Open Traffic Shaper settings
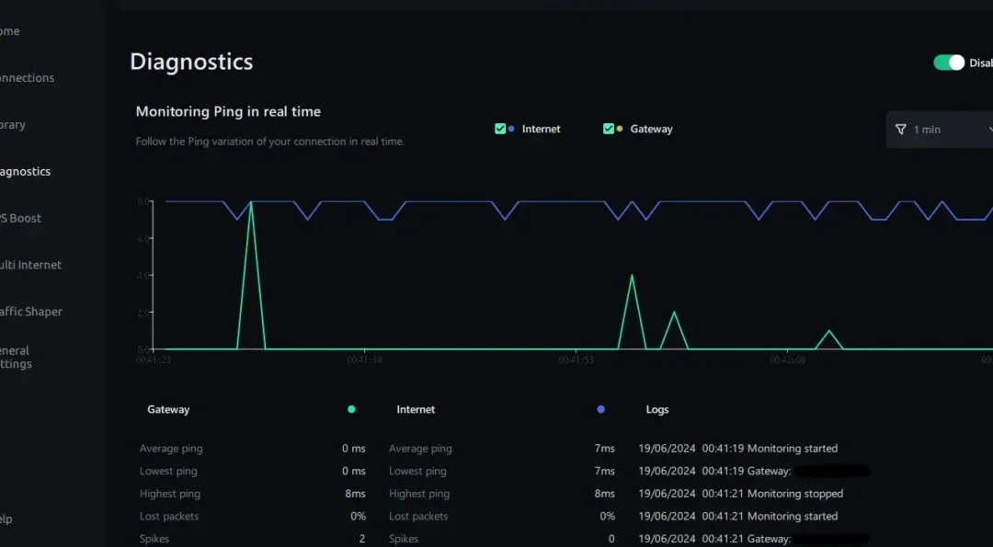Viewport: 993px width, 547px height. click(29, 312)
